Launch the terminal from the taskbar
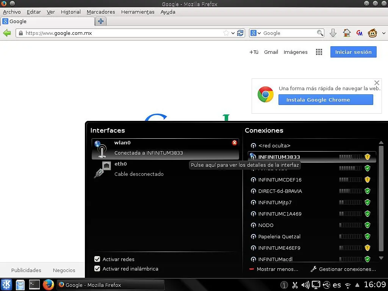Viewport: 388px width, 291px height. pyautogui.click(x=34, y=285)
